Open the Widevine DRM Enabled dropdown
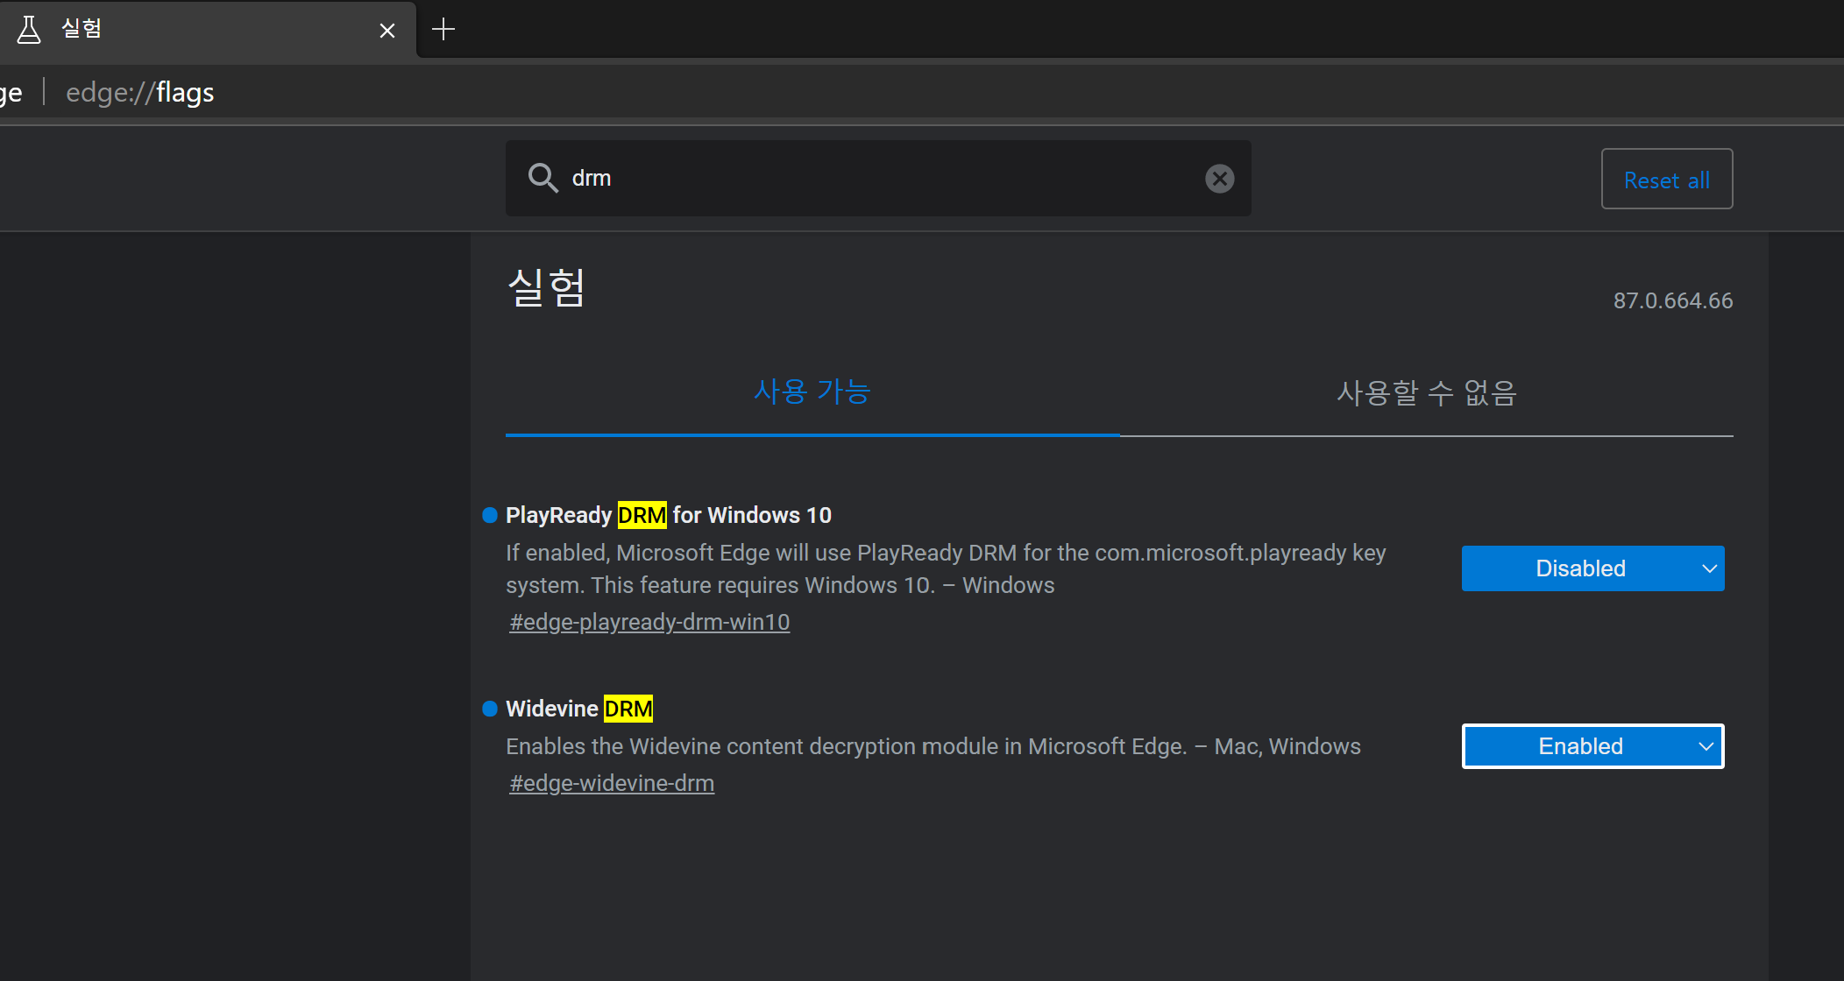The width and height of the screenshot is (1844, 981). [1580, 746]
